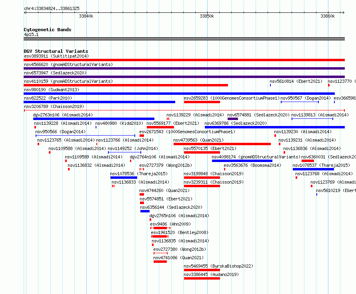Click esv1961520 (Bentley2008) label
This screenshot has height=294, width=356.
click(x=180, y=232)
